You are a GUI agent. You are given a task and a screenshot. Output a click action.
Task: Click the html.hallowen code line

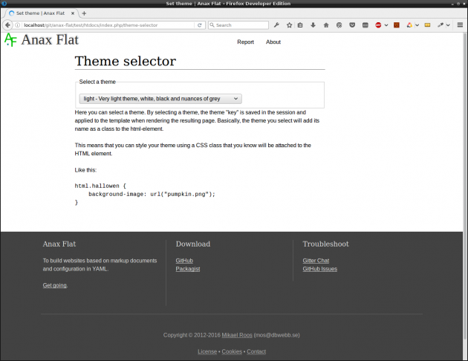tap(100, 186)
